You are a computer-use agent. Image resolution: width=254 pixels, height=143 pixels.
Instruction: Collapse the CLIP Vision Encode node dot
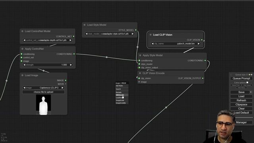(x=140, y=73)
